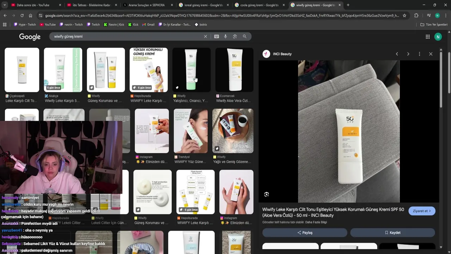
Task: Close the image preview panel
Action: 431,54
